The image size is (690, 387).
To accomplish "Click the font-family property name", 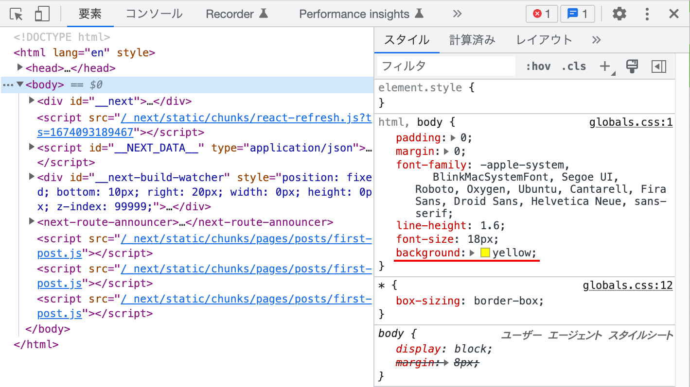I will [431, 165].
